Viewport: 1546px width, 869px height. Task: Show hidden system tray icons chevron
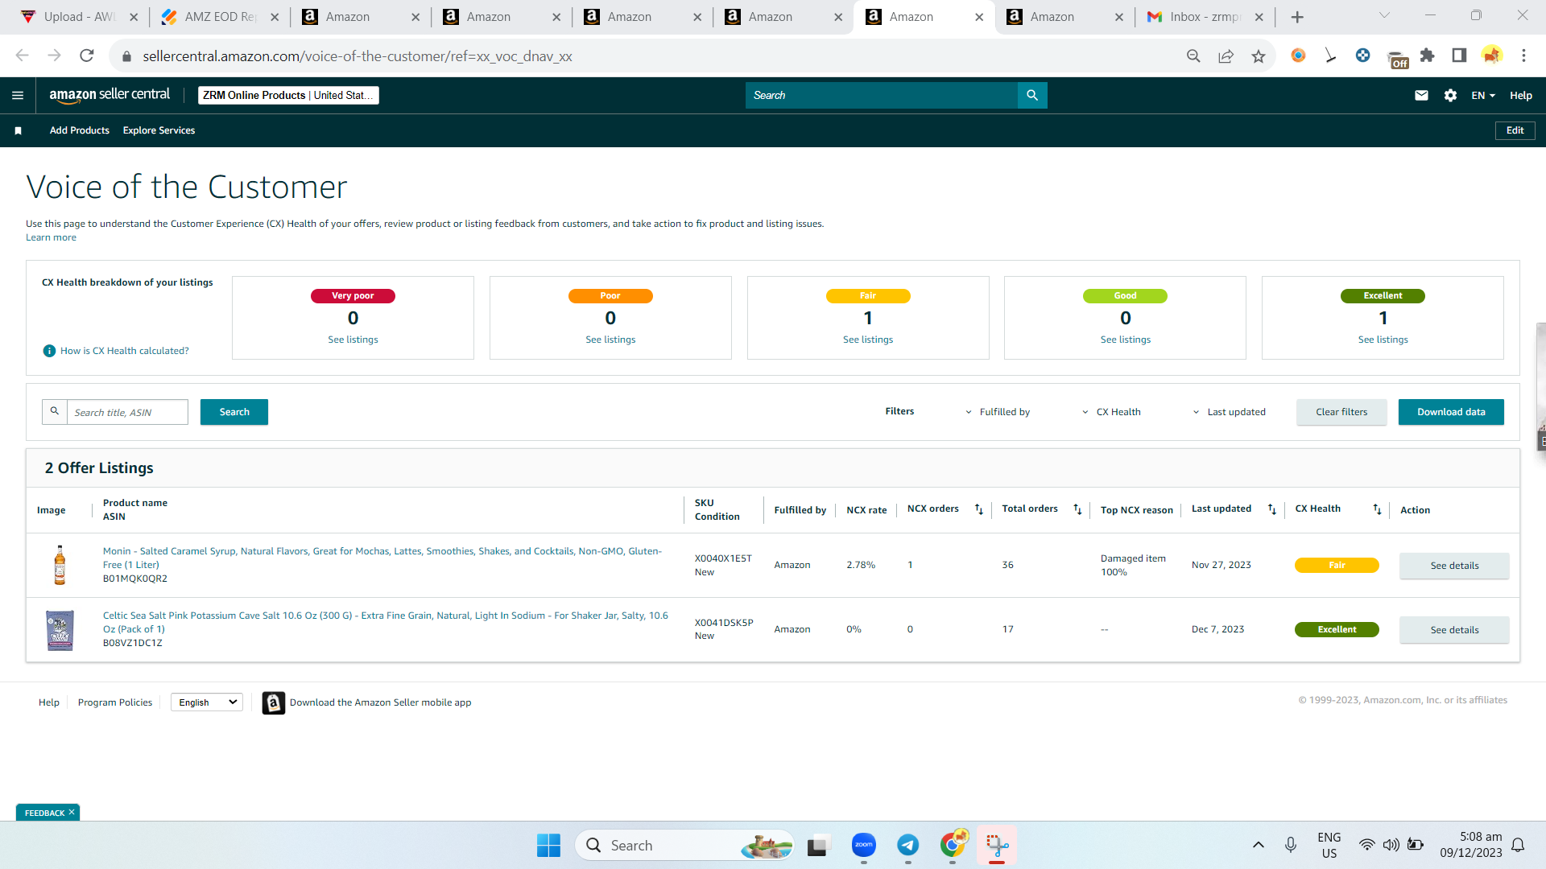[1259, 845]
